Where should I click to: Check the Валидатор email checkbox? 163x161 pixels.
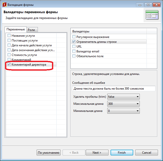[74, 51]
